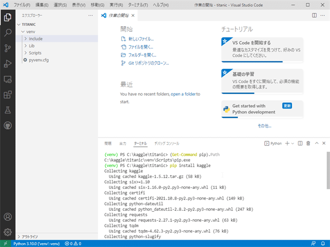Screen dimensions: 330x247
Task: Open the 移動(G) menu
Action: [x=97, y=5]
